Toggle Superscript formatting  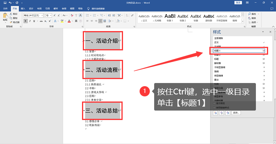click(x=50, y=21)
